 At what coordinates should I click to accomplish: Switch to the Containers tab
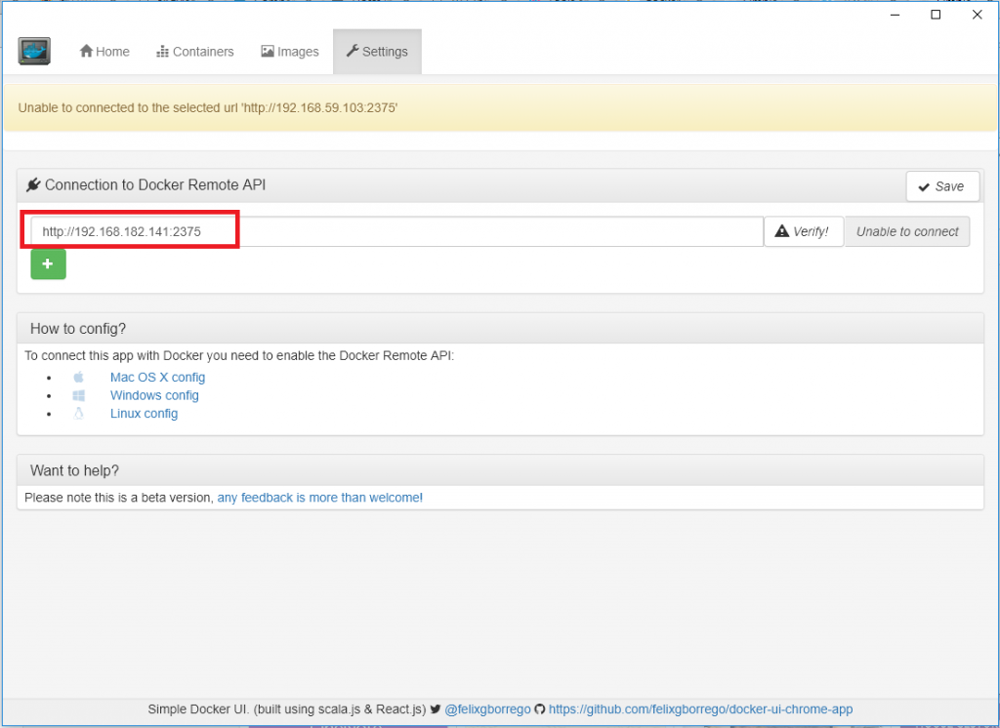[195, 52]
